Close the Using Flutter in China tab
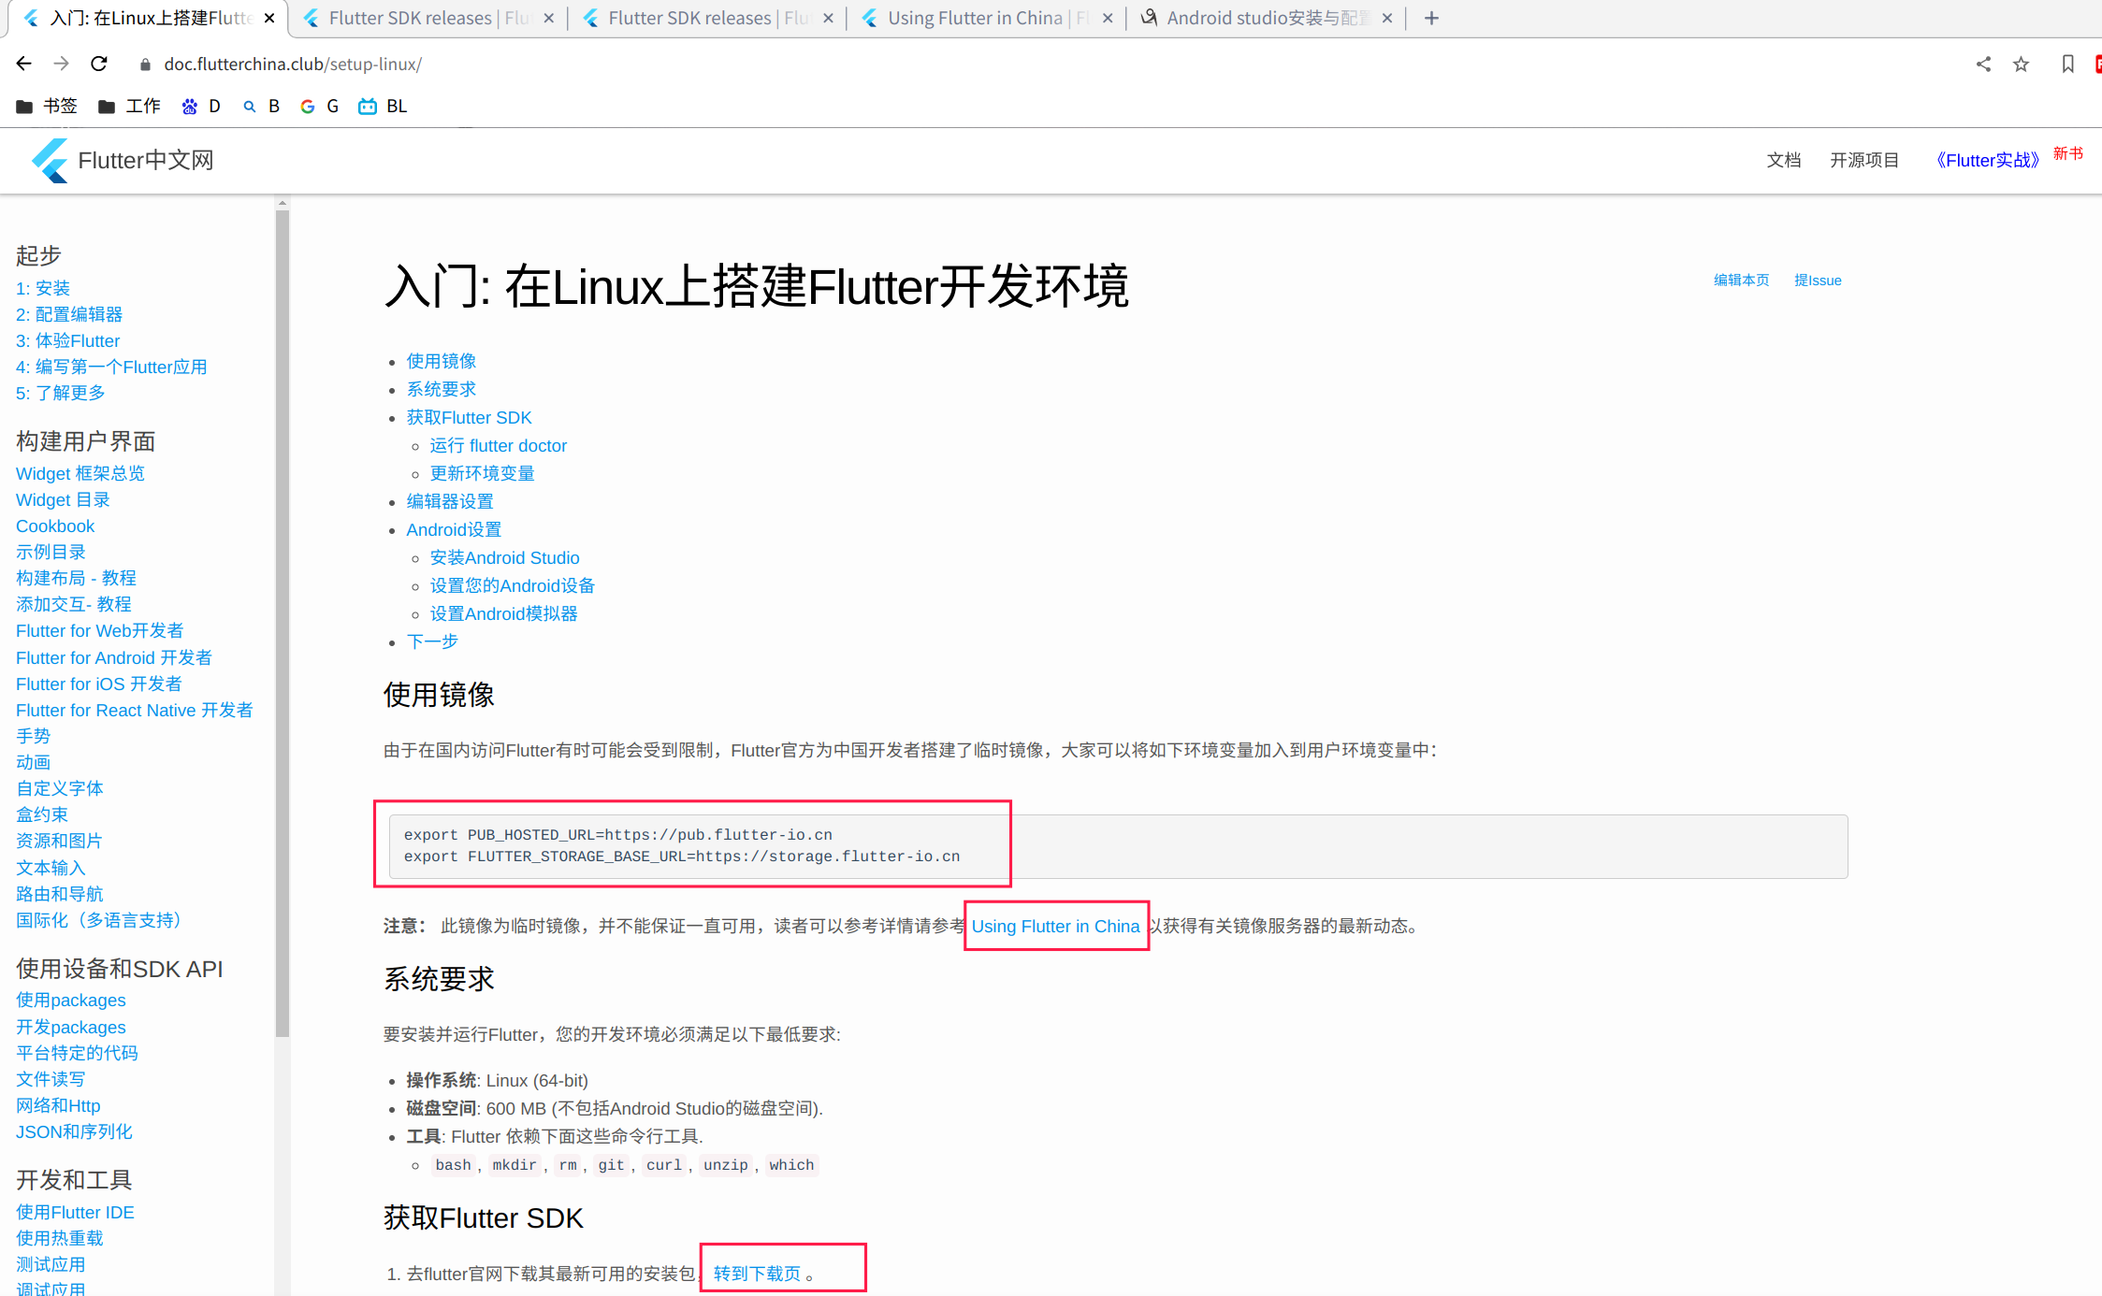This screenshot has height=1296, width=2102. tap(1108, 18)
